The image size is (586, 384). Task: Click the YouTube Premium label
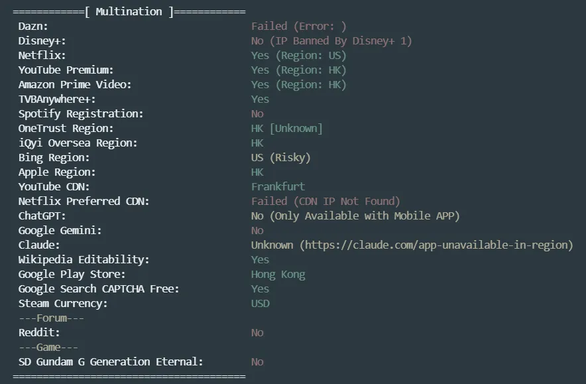[66, 70]
